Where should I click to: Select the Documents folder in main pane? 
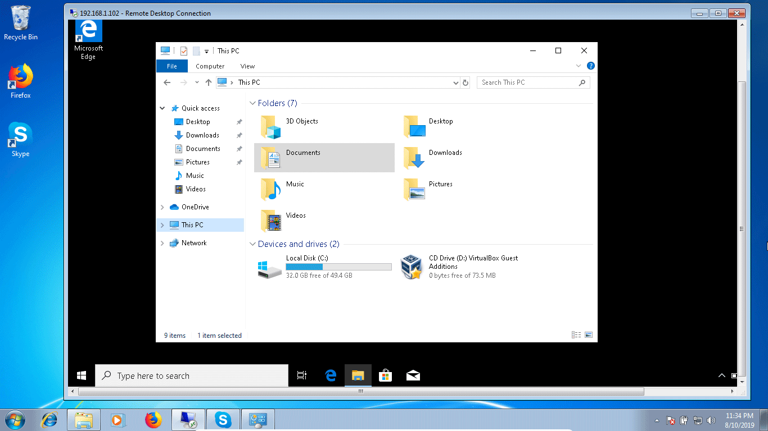click(x=324, y=158)
